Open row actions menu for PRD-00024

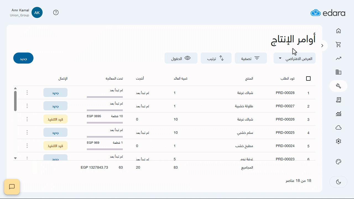click(x=27, y=146)
